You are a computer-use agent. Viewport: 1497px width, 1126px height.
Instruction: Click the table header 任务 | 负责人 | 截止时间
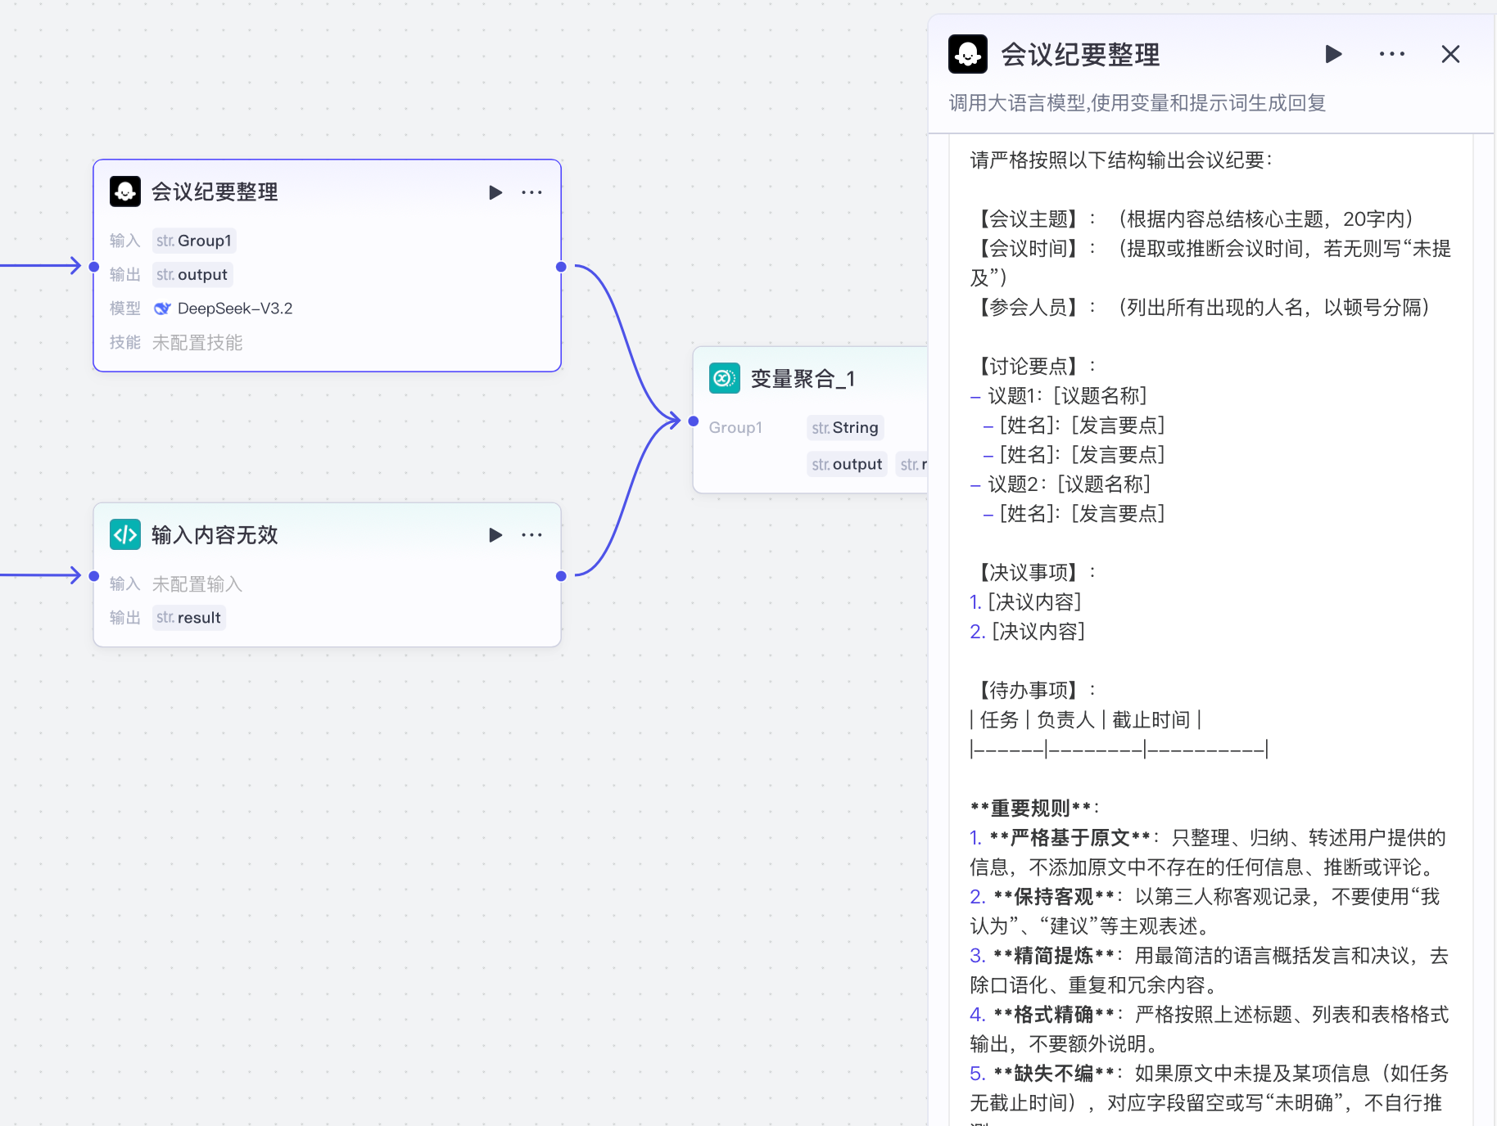click(1085, 720)
